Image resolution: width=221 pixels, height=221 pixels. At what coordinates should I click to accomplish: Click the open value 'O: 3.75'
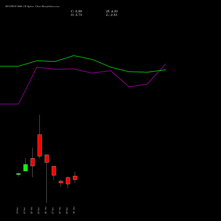(x=76, y=15)
